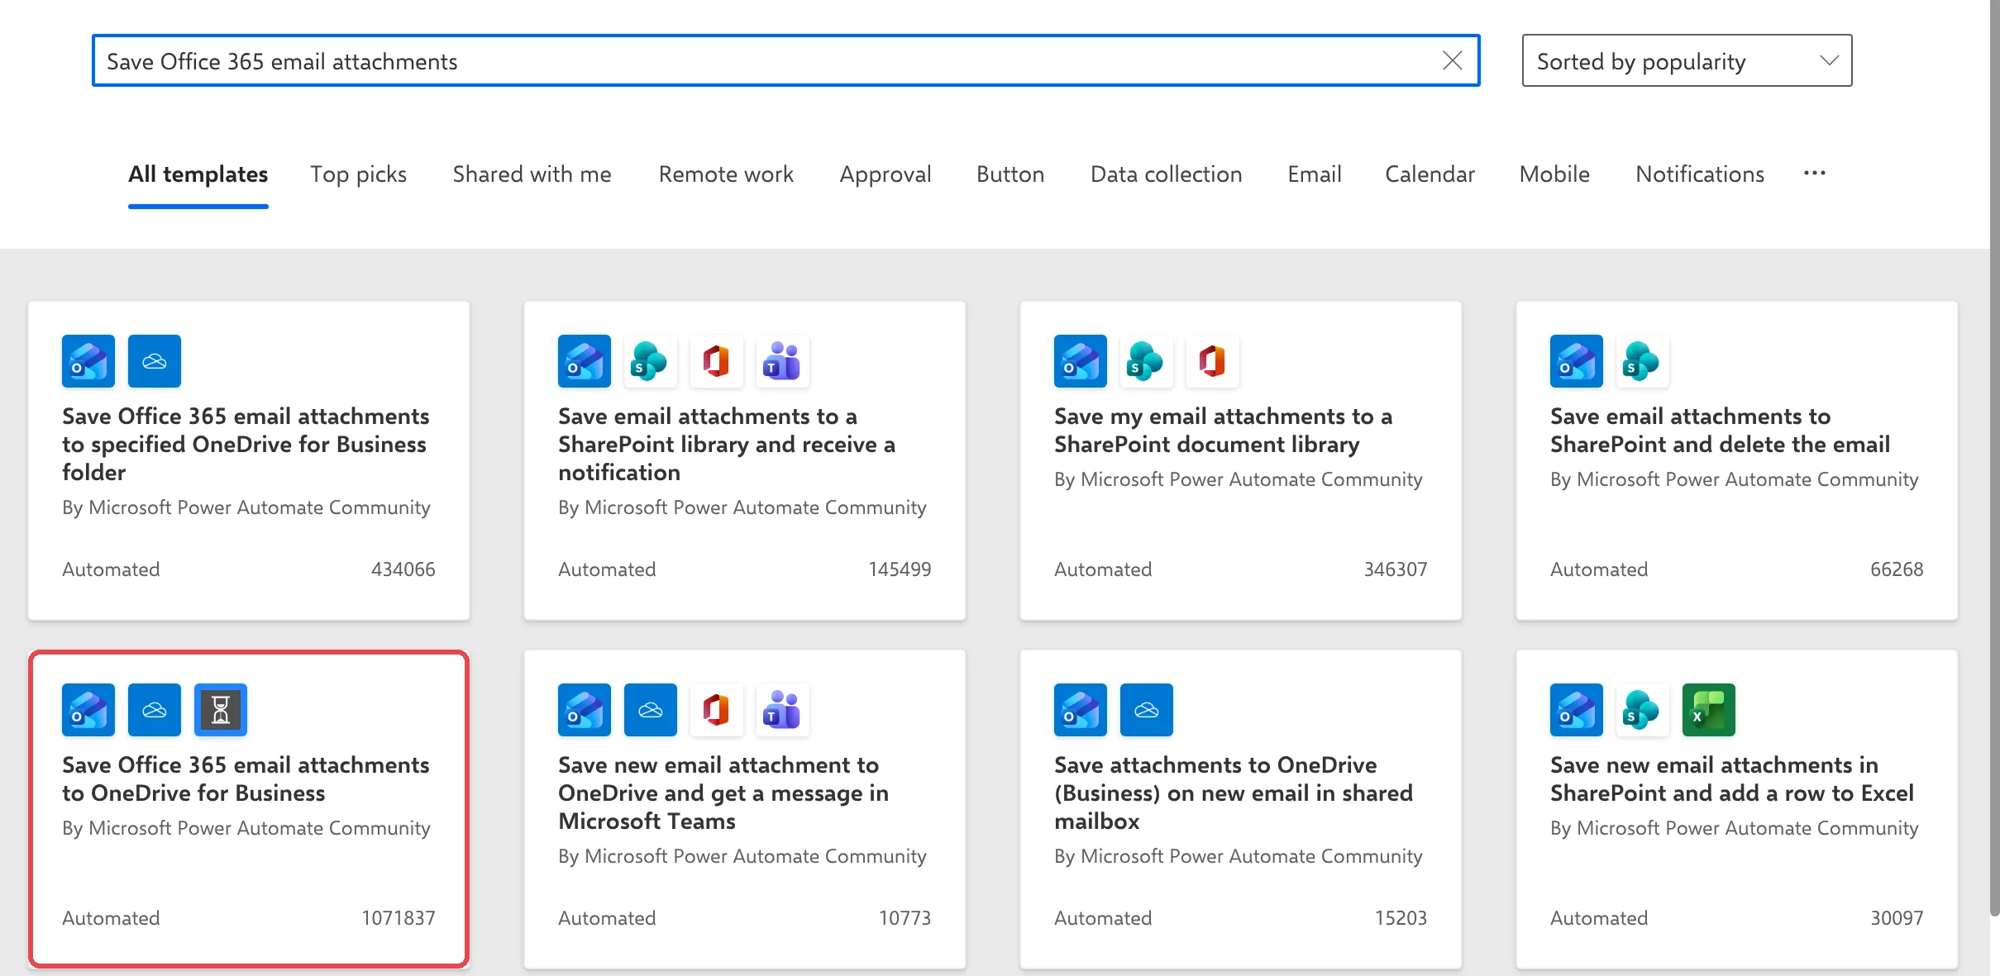Image resolution: width=2000 pixels, height=976 pixels.
Task: Open the Sorted by popularity dropdown
Action: 1687,60
